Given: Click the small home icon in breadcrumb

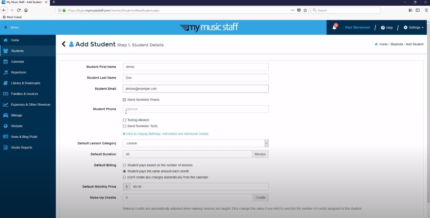Looking at the screenshot, I should tap(376, 44).
